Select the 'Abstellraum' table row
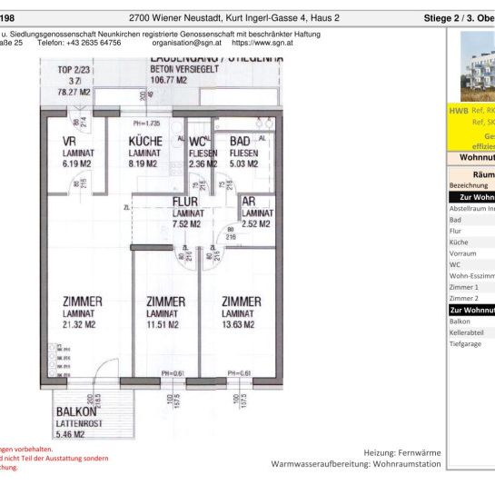 pos(472,209)
